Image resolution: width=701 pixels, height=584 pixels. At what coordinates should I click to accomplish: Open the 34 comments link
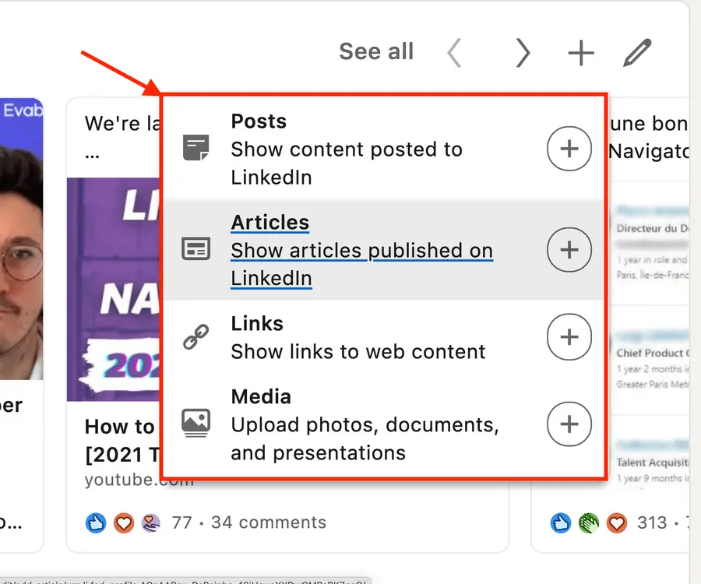point(269,522)
